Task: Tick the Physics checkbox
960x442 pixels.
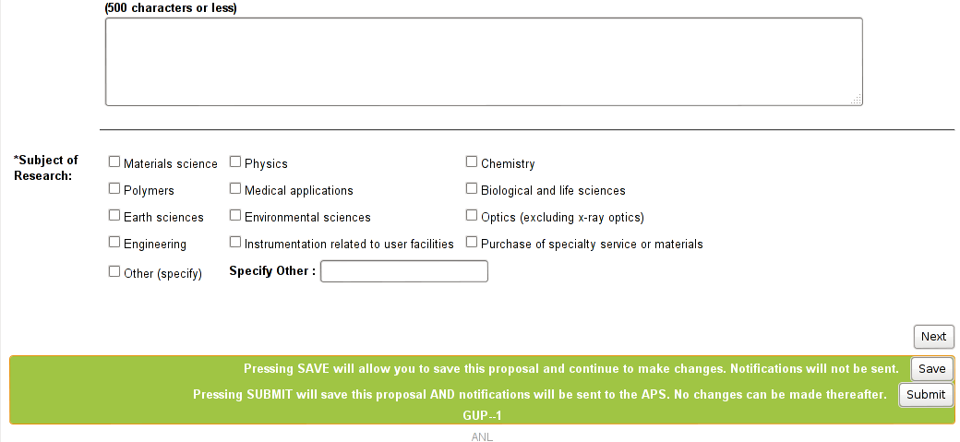Action: 235,162
